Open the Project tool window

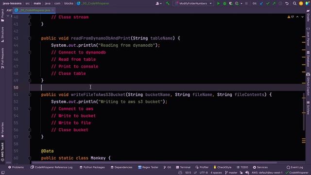tap(2, 15)
